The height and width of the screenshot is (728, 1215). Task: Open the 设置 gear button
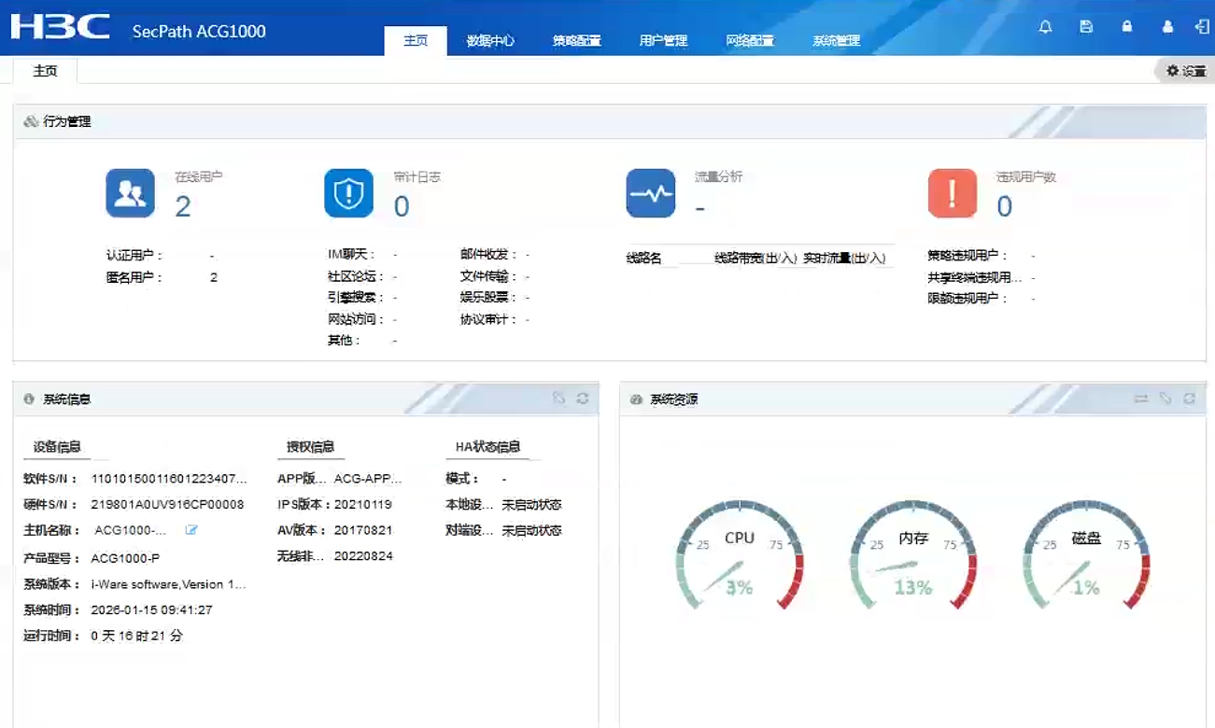pos(1186,71)
